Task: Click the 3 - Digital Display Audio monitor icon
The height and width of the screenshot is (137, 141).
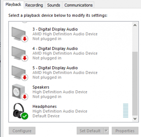Action: tap(19, 34)
